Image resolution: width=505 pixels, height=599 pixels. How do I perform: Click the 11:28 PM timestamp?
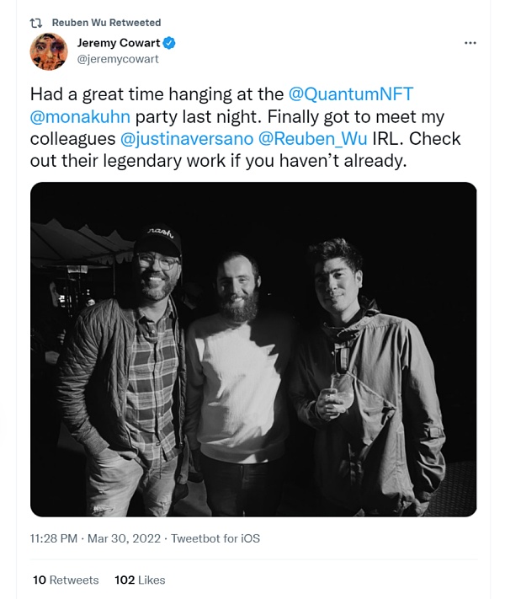coord(52,537)
